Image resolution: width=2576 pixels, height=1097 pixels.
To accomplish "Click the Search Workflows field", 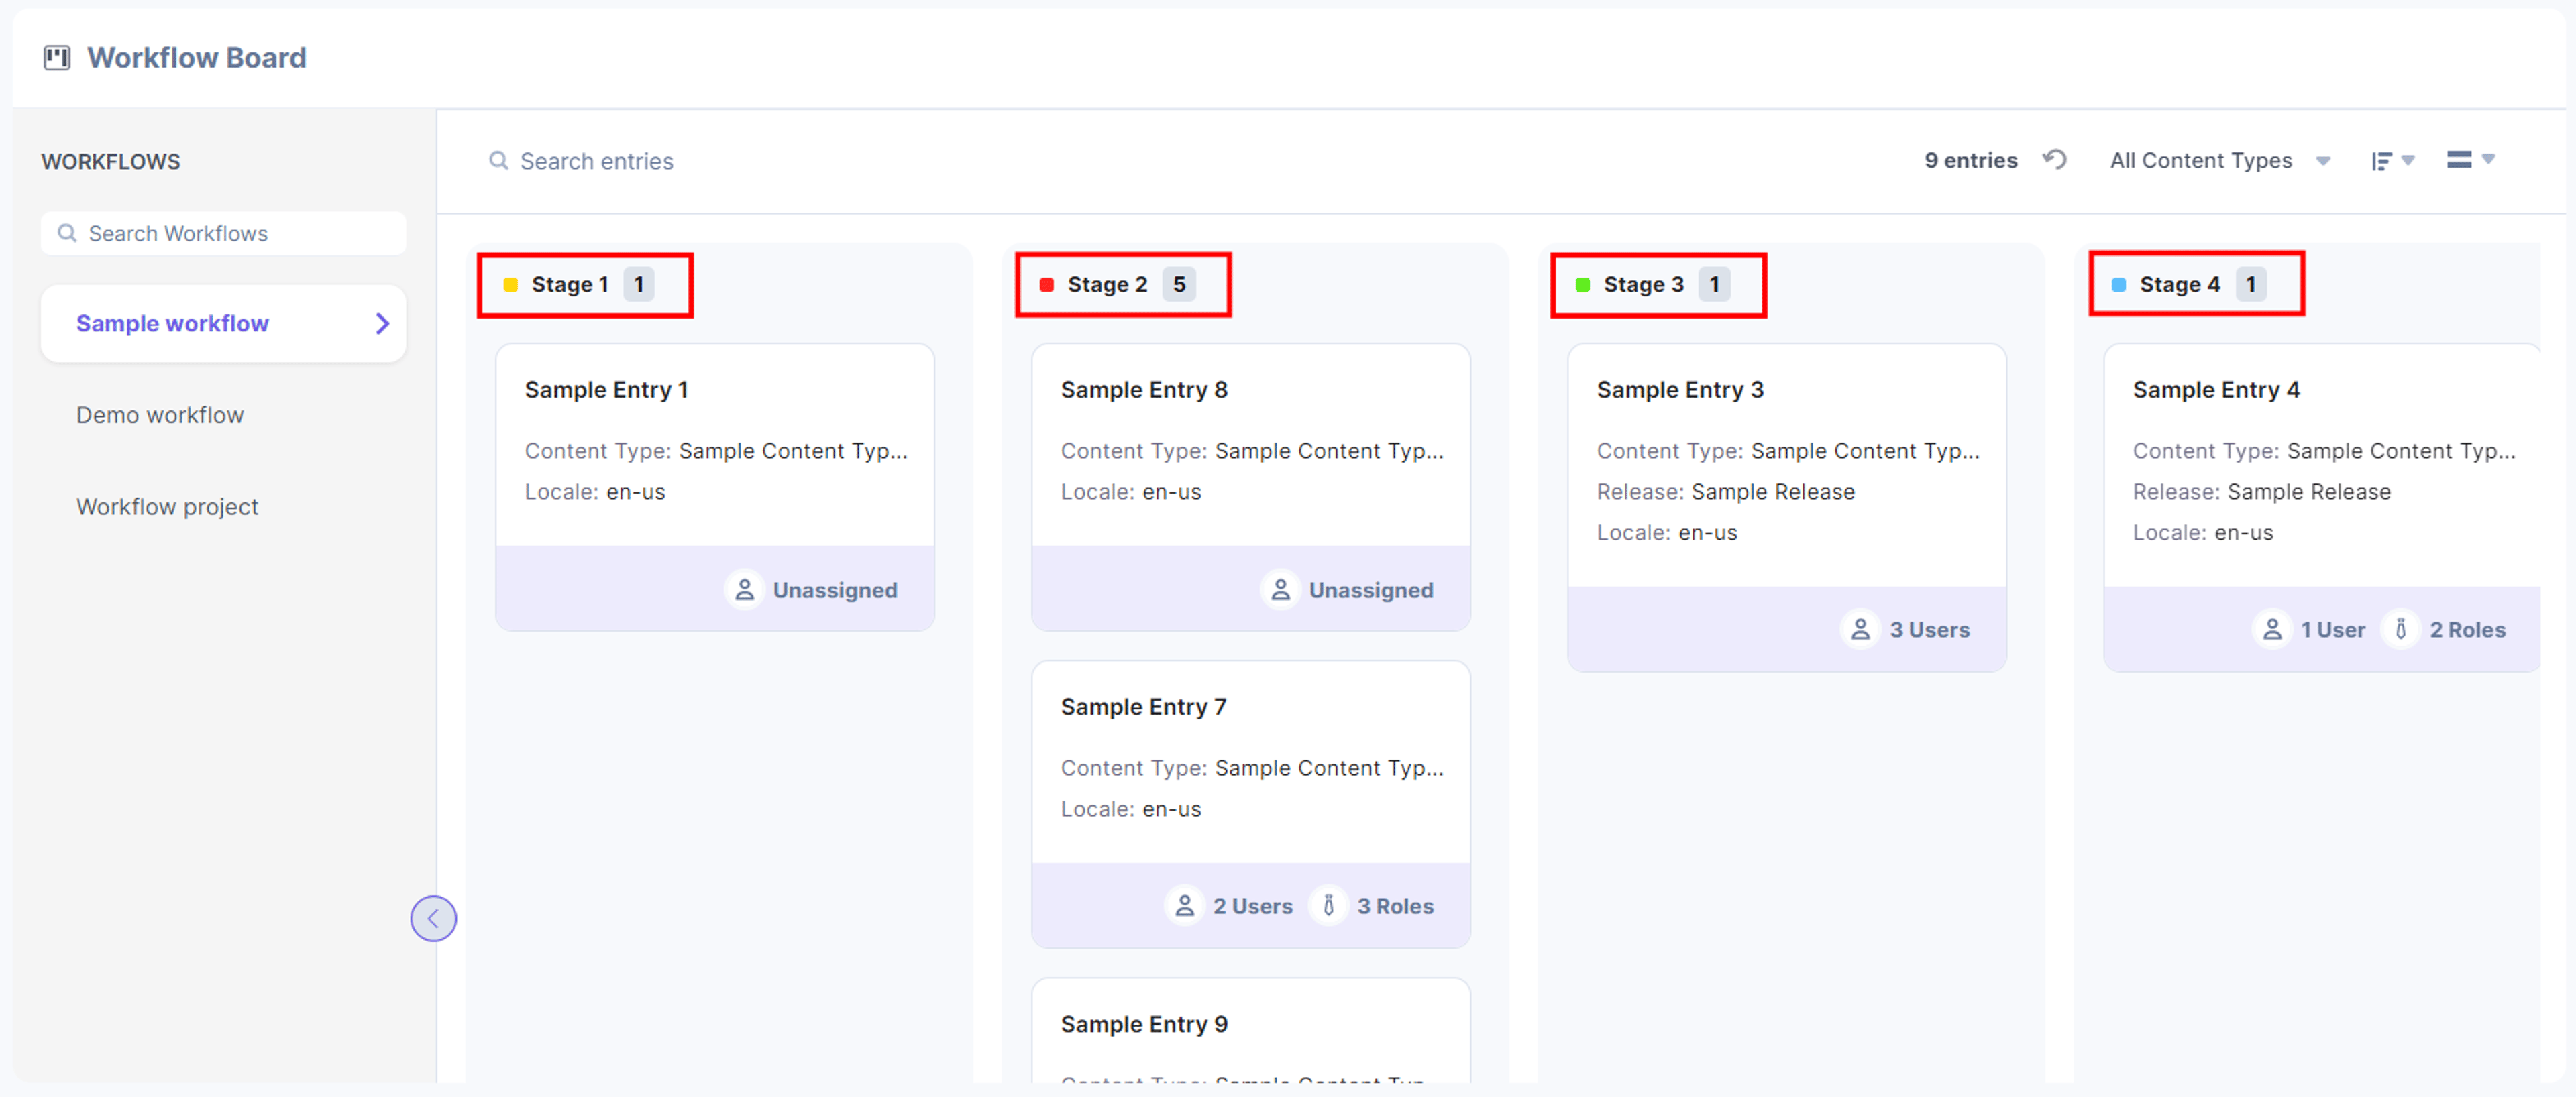I will [x=223, y=233].
